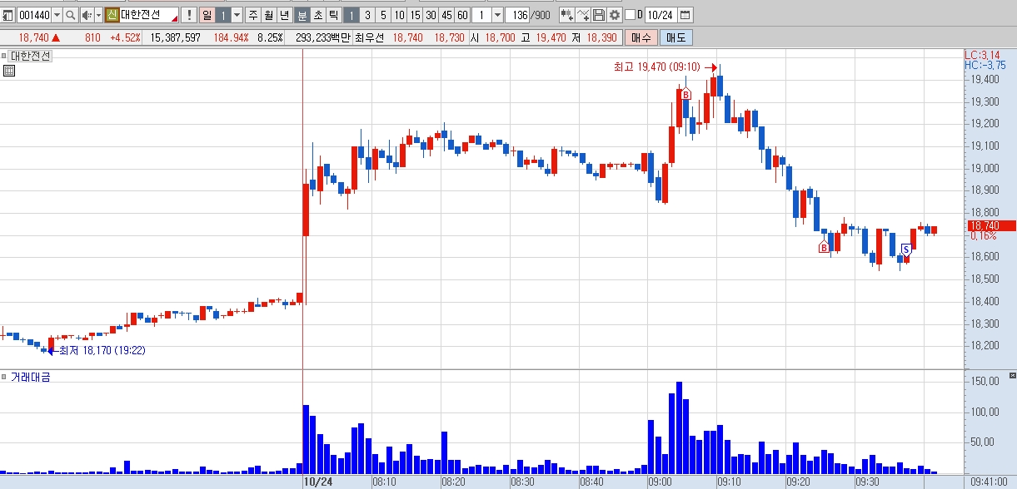The width and height of the screenshot is (1017, 489).
Task: Click the speaker sound alert icon
Action: (x=87, y=15)
